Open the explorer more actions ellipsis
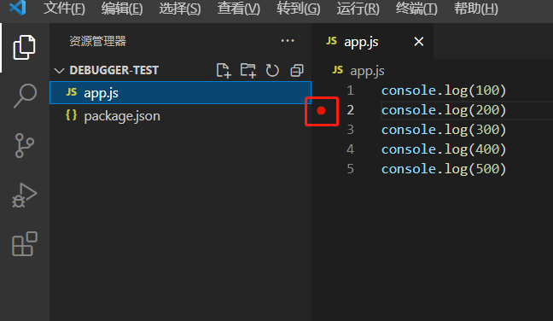 click(x=288, y=41)
